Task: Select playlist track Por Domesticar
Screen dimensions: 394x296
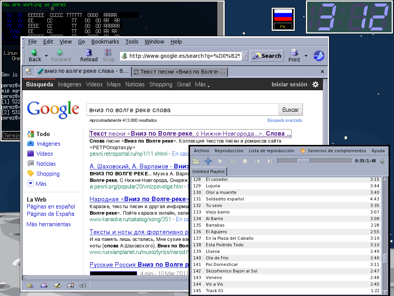Action: pos(286,264)
